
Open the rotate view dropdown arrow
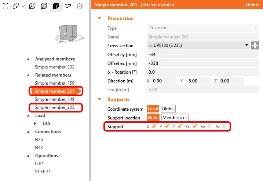tap(23, 6)
